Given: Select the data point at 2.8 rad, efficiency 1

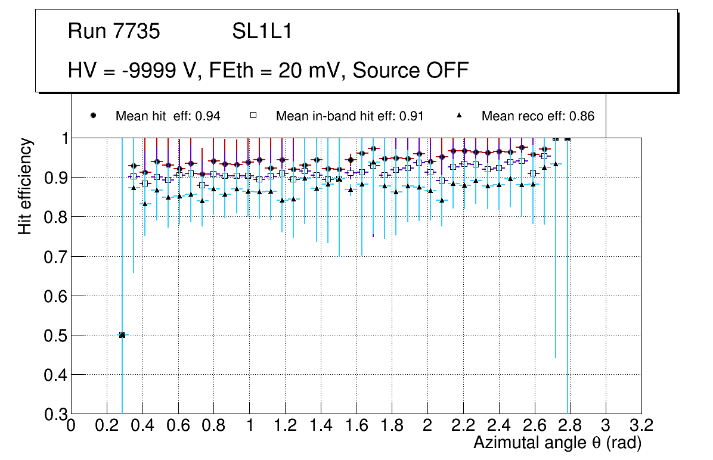Looking at the screenshot, I should pos(567,138).
